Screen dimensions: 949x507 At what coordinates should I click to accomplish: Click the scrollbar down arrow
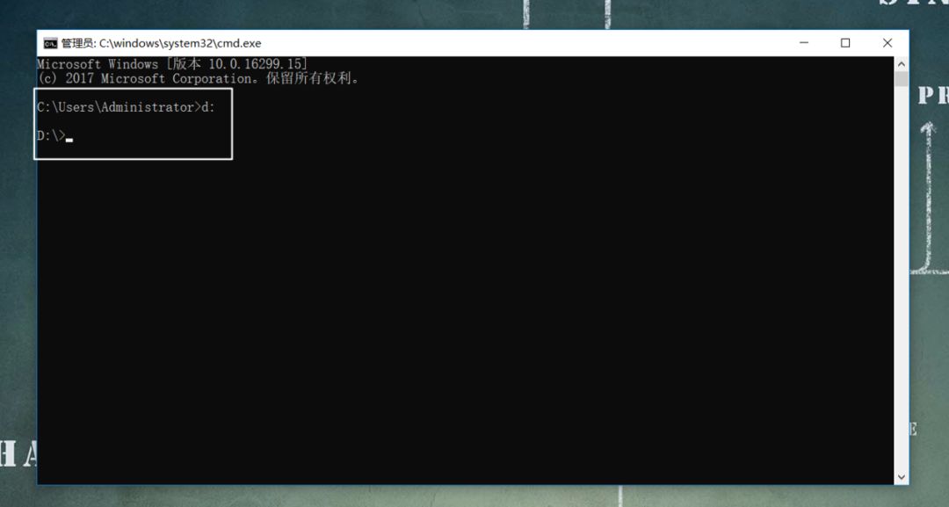click(902, 477)
